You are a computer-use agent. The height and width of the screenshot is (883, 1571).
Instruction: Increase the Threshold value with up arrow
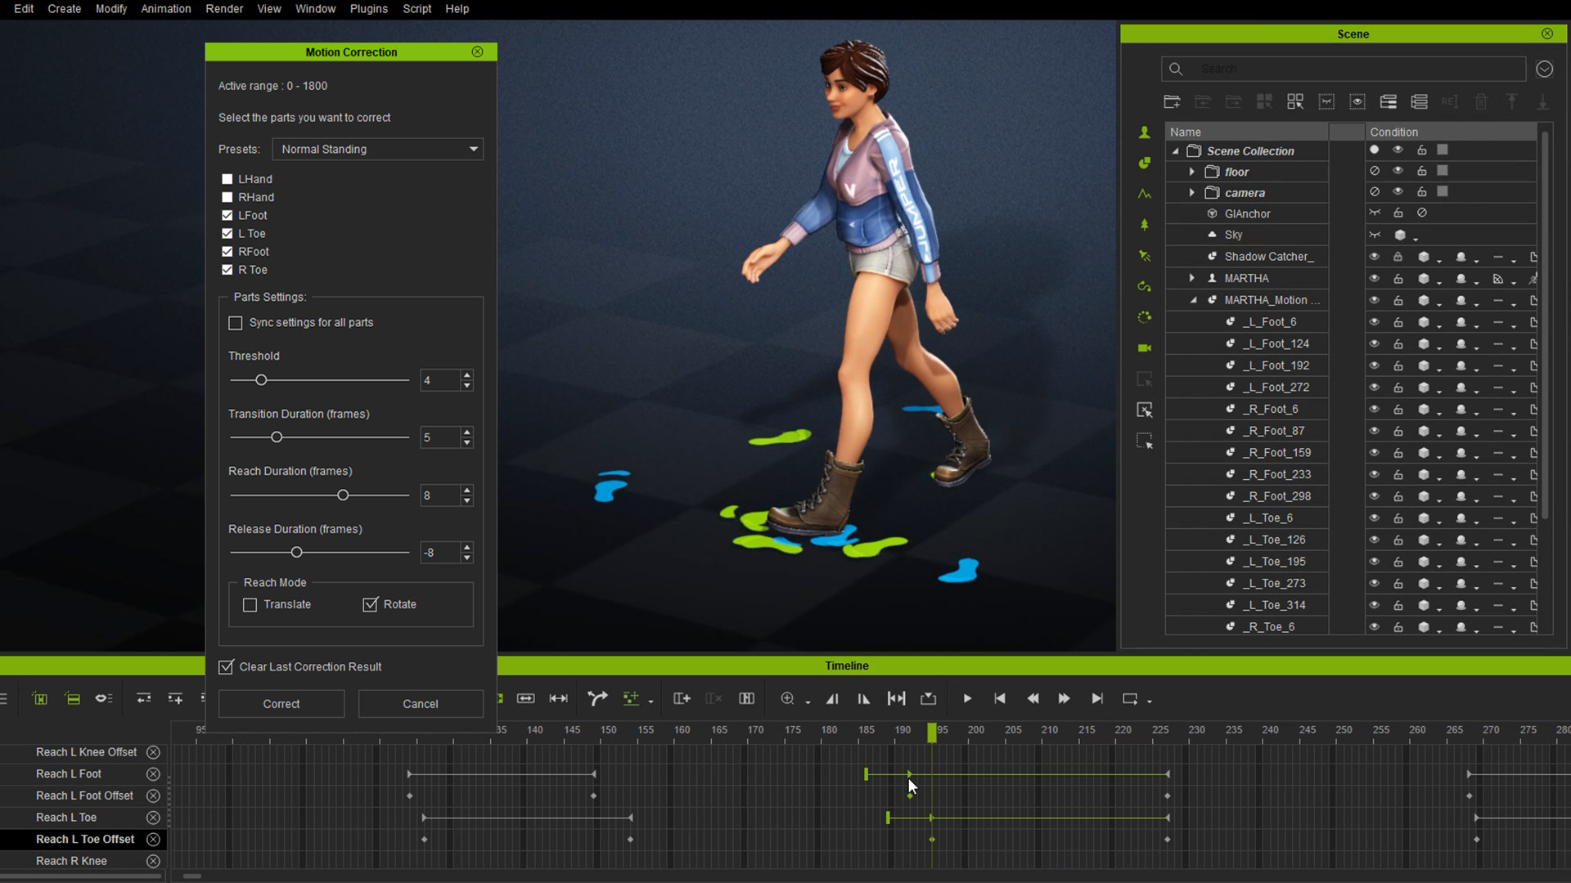(x=466, y=375)
